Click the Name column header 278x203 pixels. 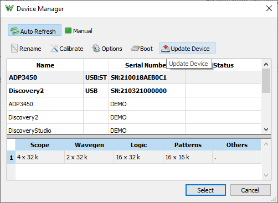click(x=45, y=65)
